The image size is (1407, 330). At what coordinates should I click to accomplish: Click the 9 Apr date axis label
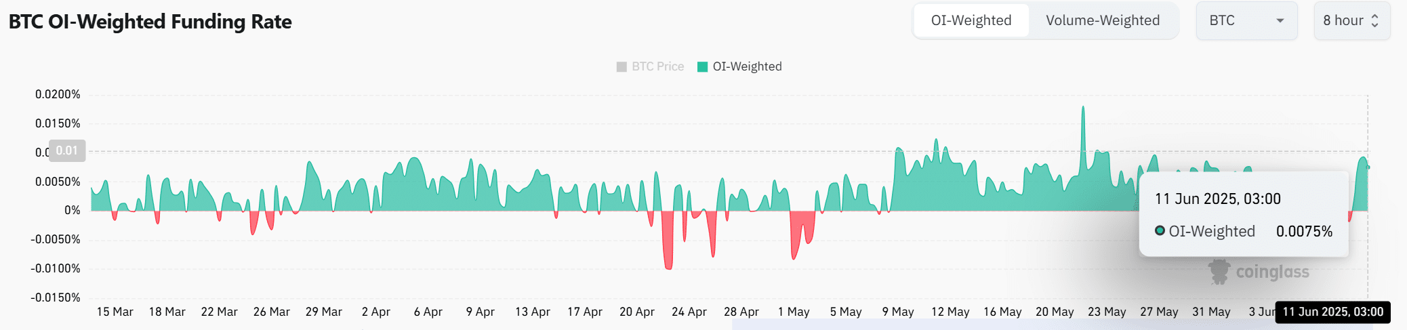click(x=481, y=312)
